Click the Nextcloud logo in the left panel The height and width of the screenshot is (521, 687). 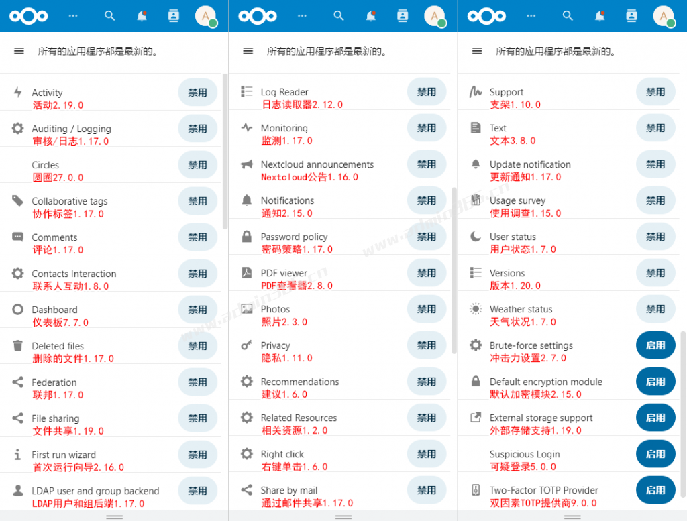[x=28, y=16]
